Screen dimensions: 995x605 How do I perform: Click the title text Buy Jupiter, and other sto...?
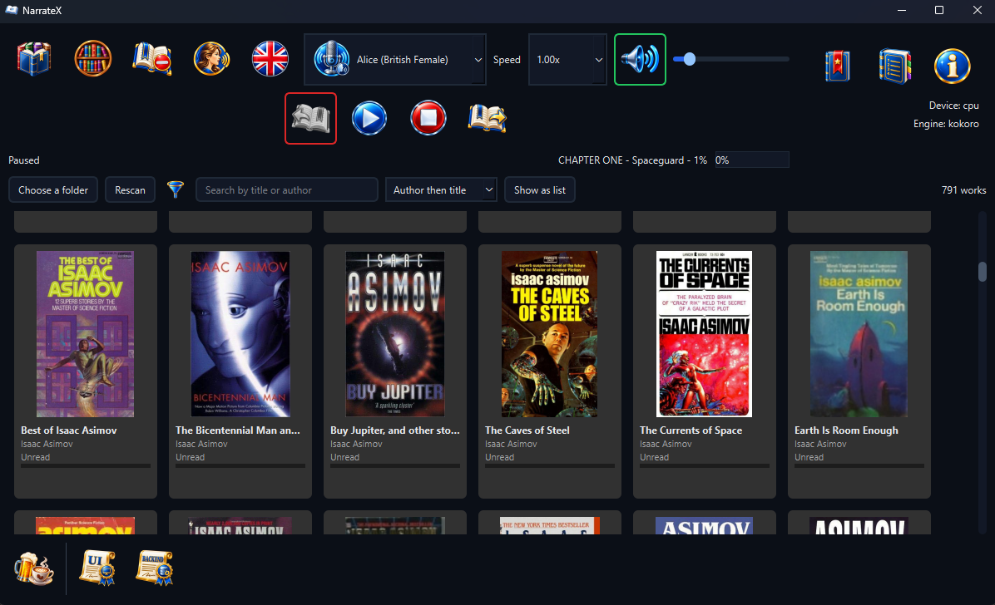tap(394, 430)
